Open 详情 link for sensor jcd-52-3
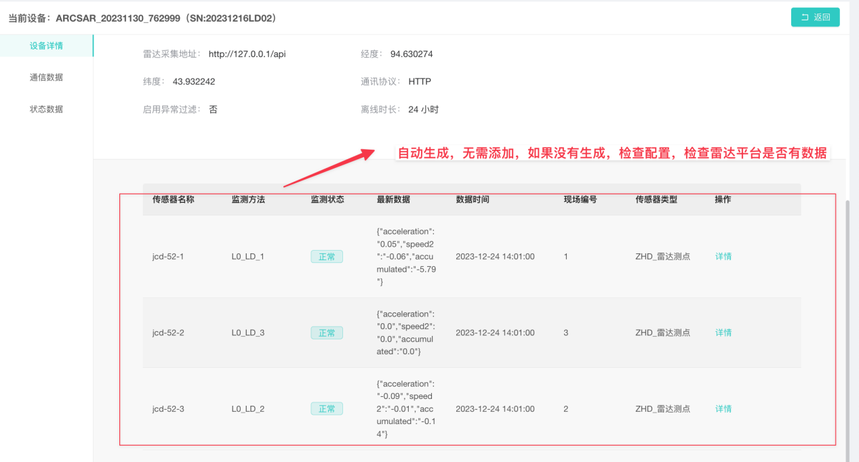This screenshot has width=859, height=462. coord(723,409)
